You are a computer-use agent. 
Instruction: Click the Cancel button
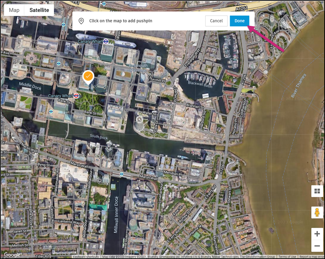[x=216, y=21]
